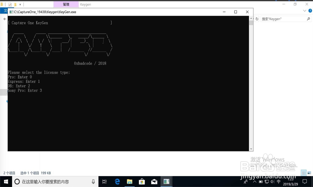The image size is (313, 187).
Task: Minimize the KeyGen.exe console window
Action: tap(224, 12)
